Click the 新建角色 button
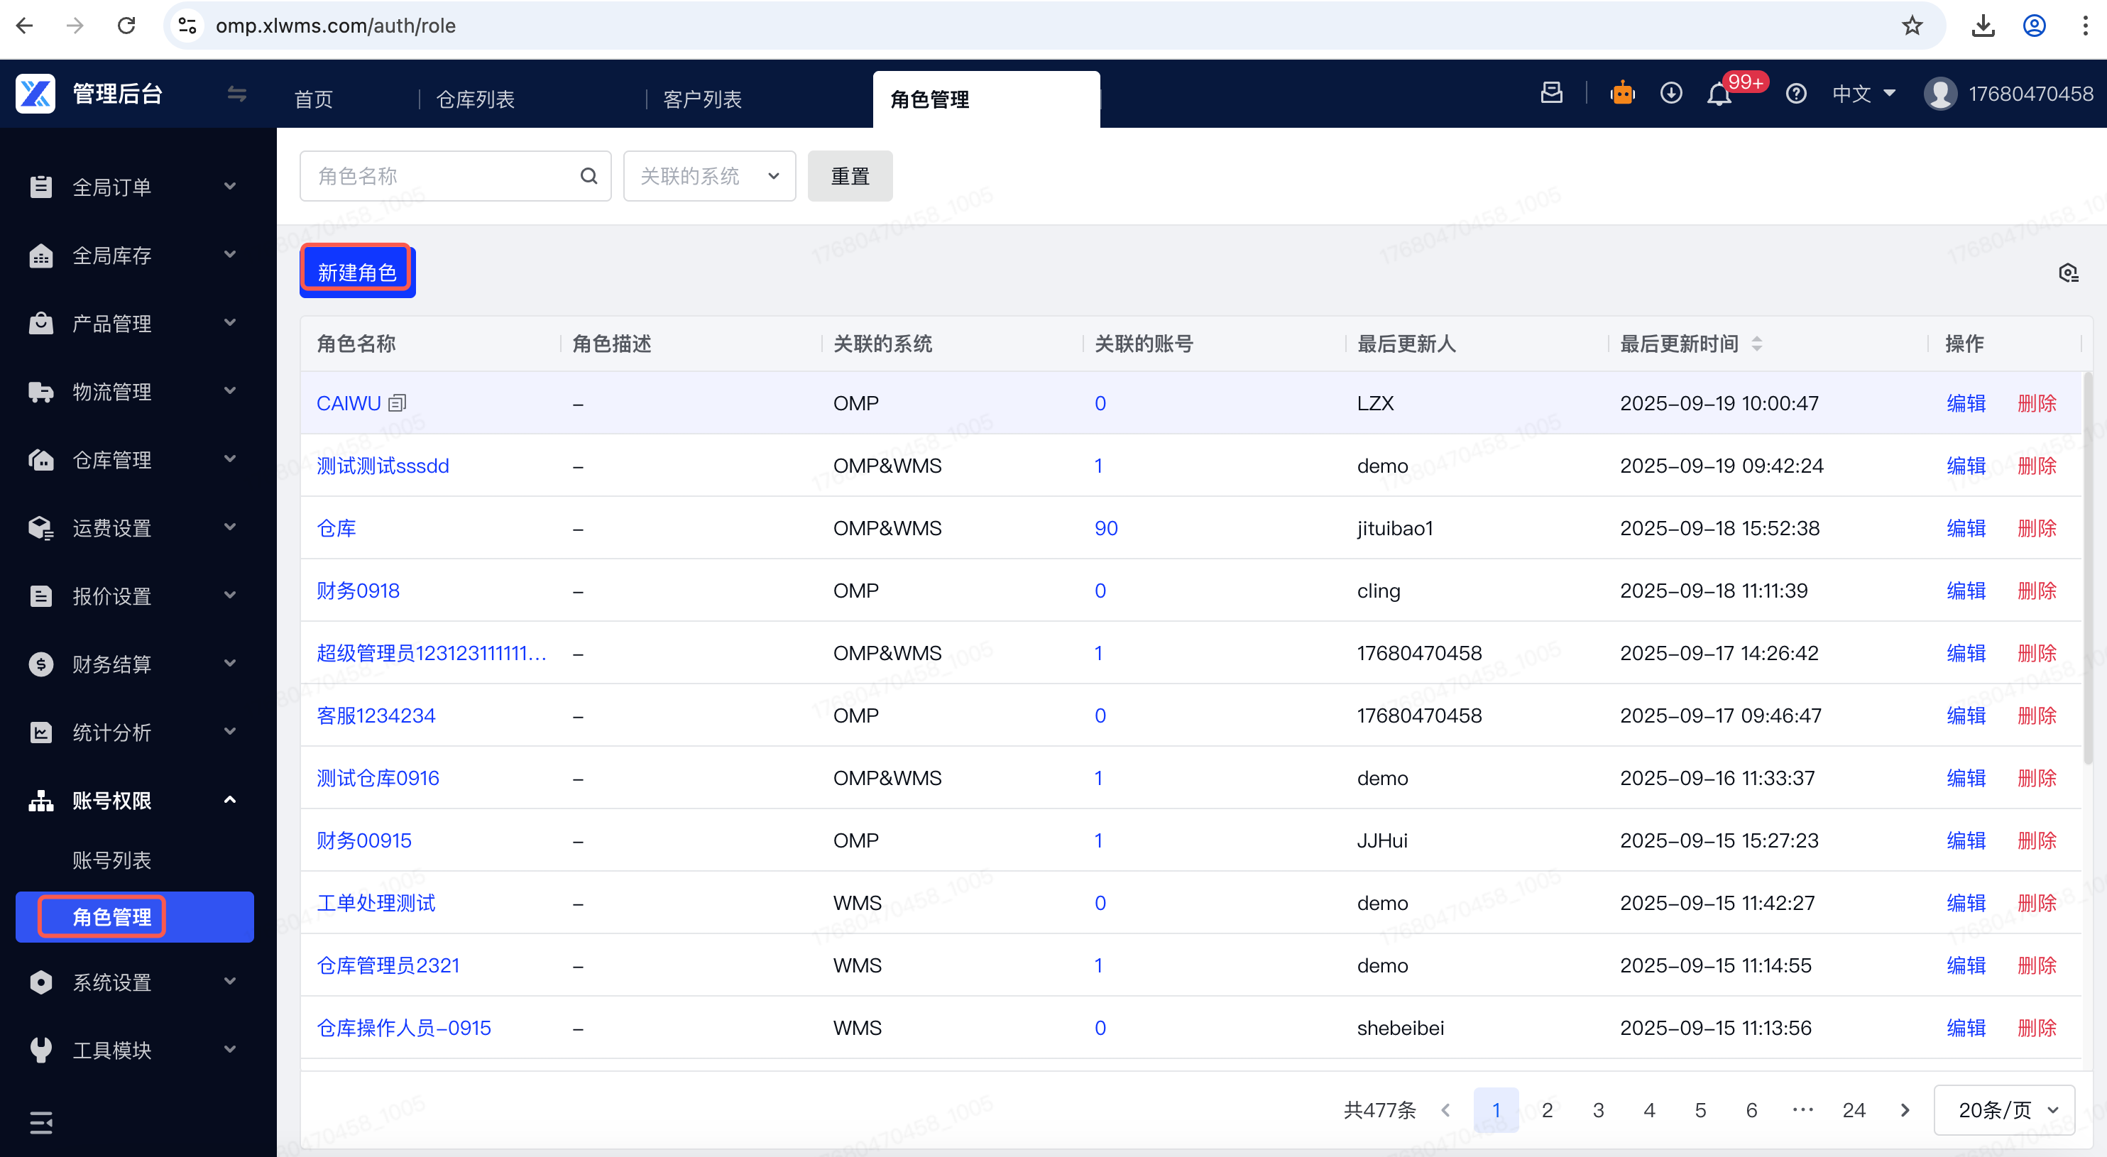Viewport: 2107px width, 1157px height. coord(356,273)
